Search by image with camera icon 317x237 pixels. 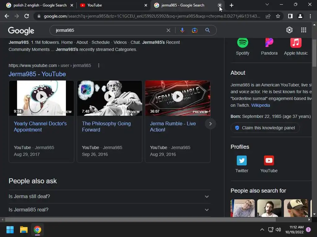pos(194,30)
